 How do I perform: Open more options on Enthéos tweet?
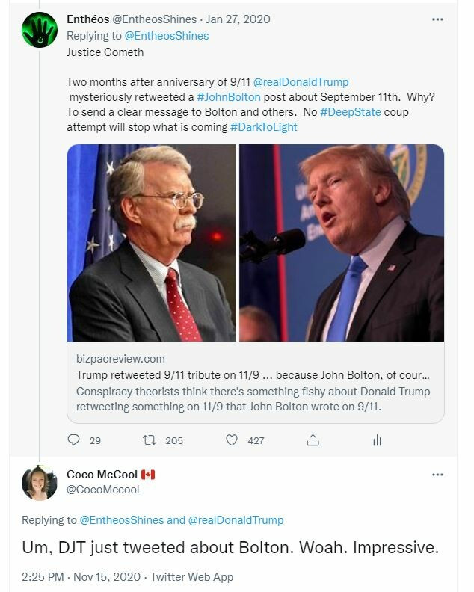tap(437, 19)
